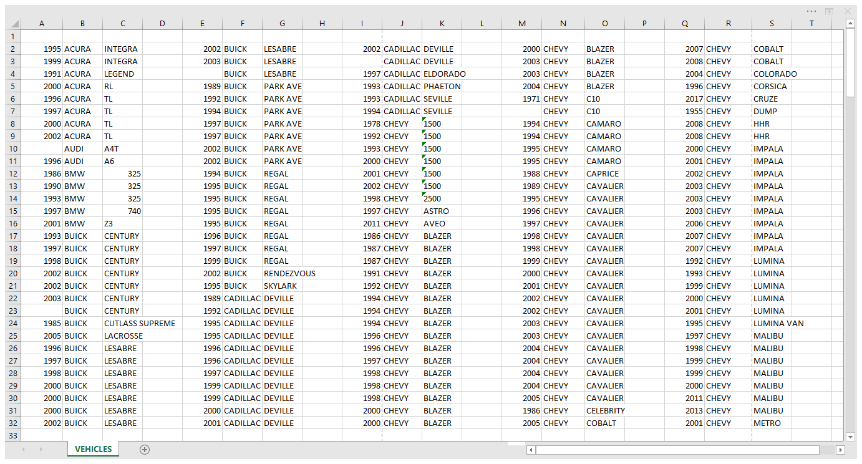
Task: Select the cell containing 740
Action: click(123, 211)
